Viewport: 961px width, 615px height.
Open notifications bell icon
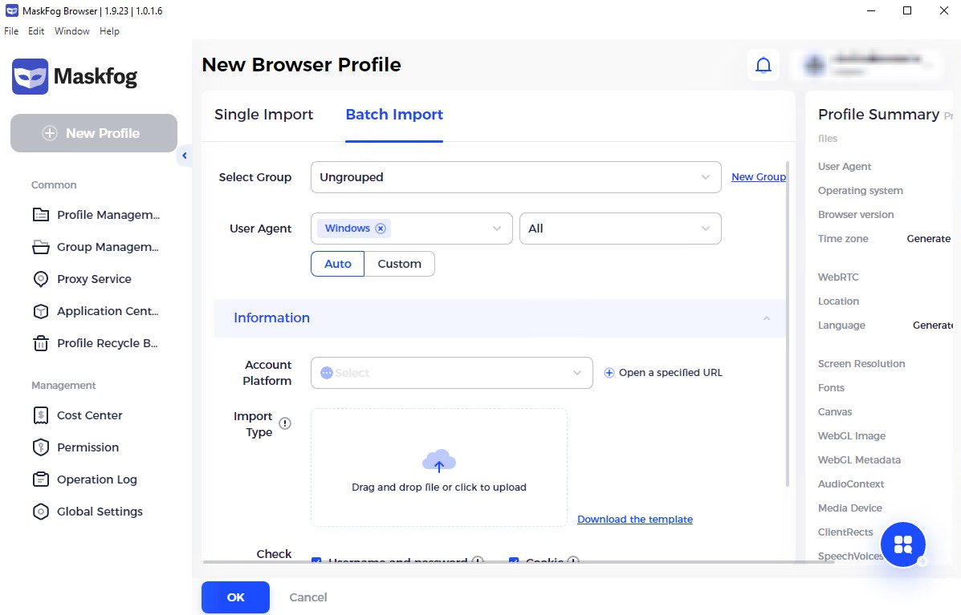(763, 65)
